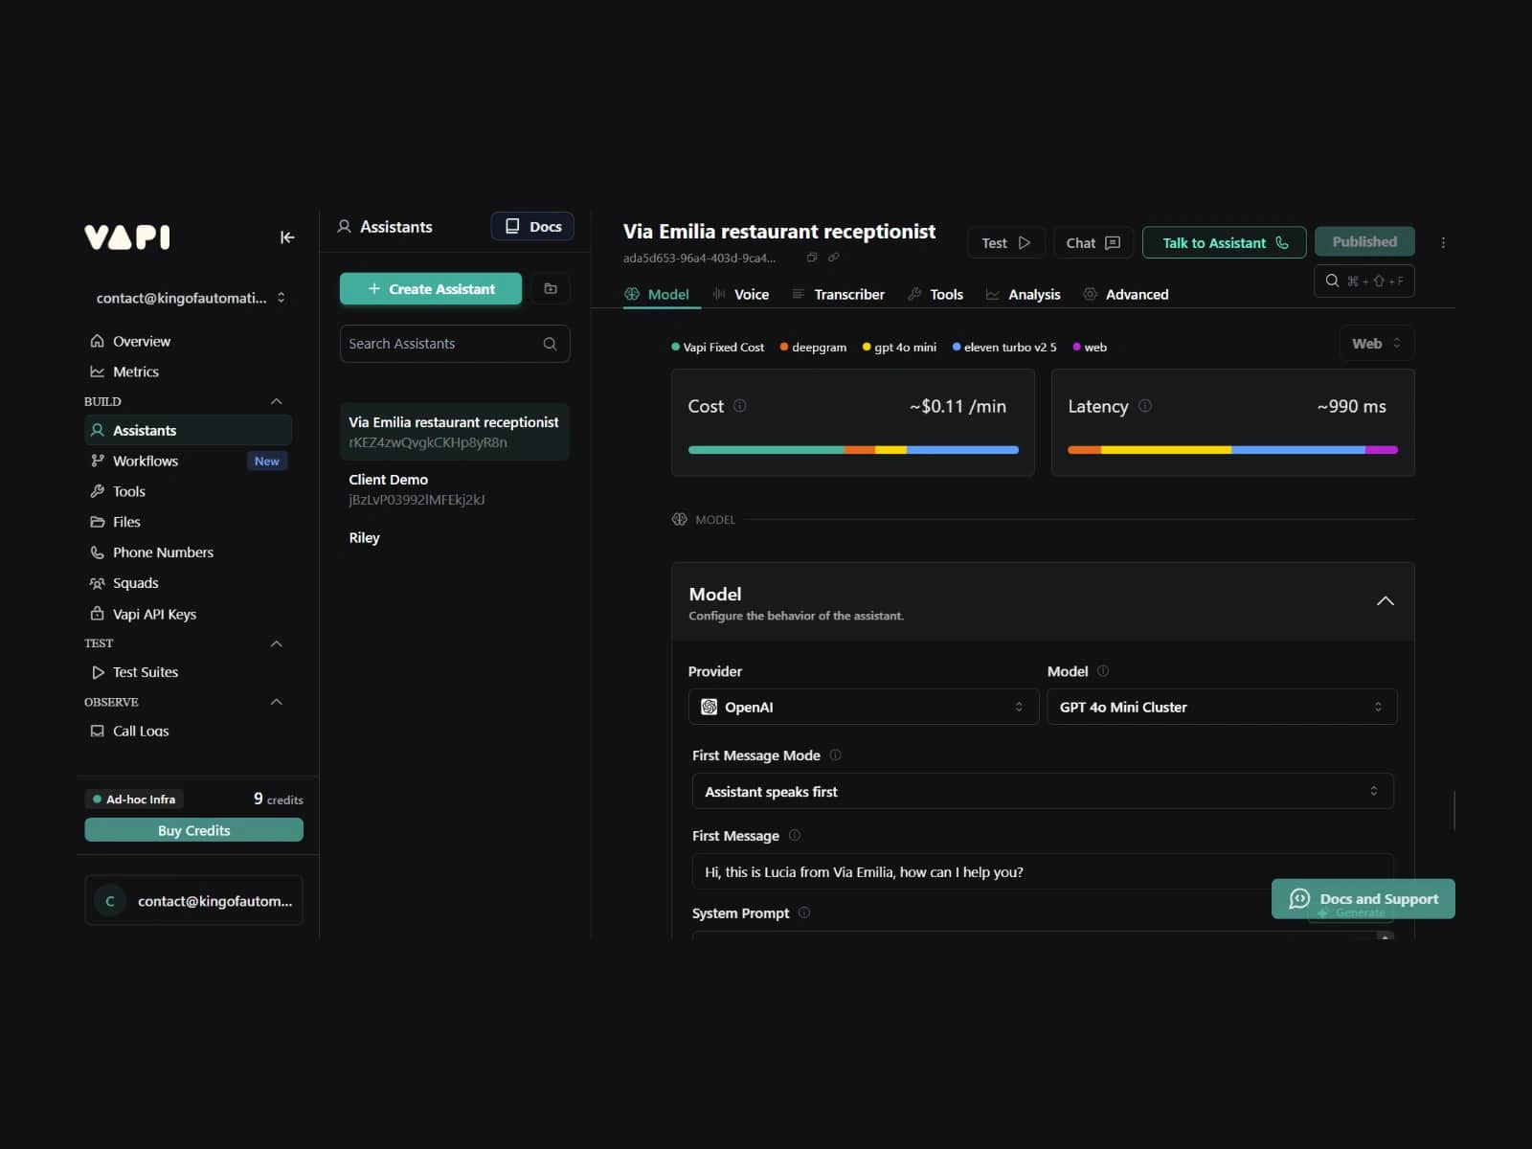Open the three-dots more options menu

(1443, 243)
